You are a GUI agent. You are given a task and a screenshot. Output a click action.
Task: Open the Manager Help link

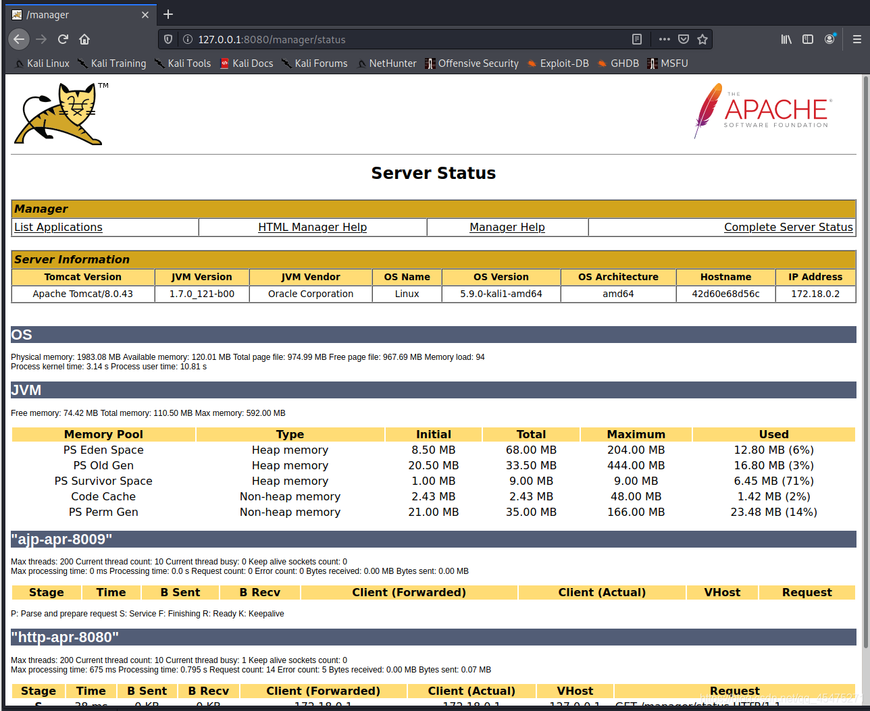coord(507,228)
